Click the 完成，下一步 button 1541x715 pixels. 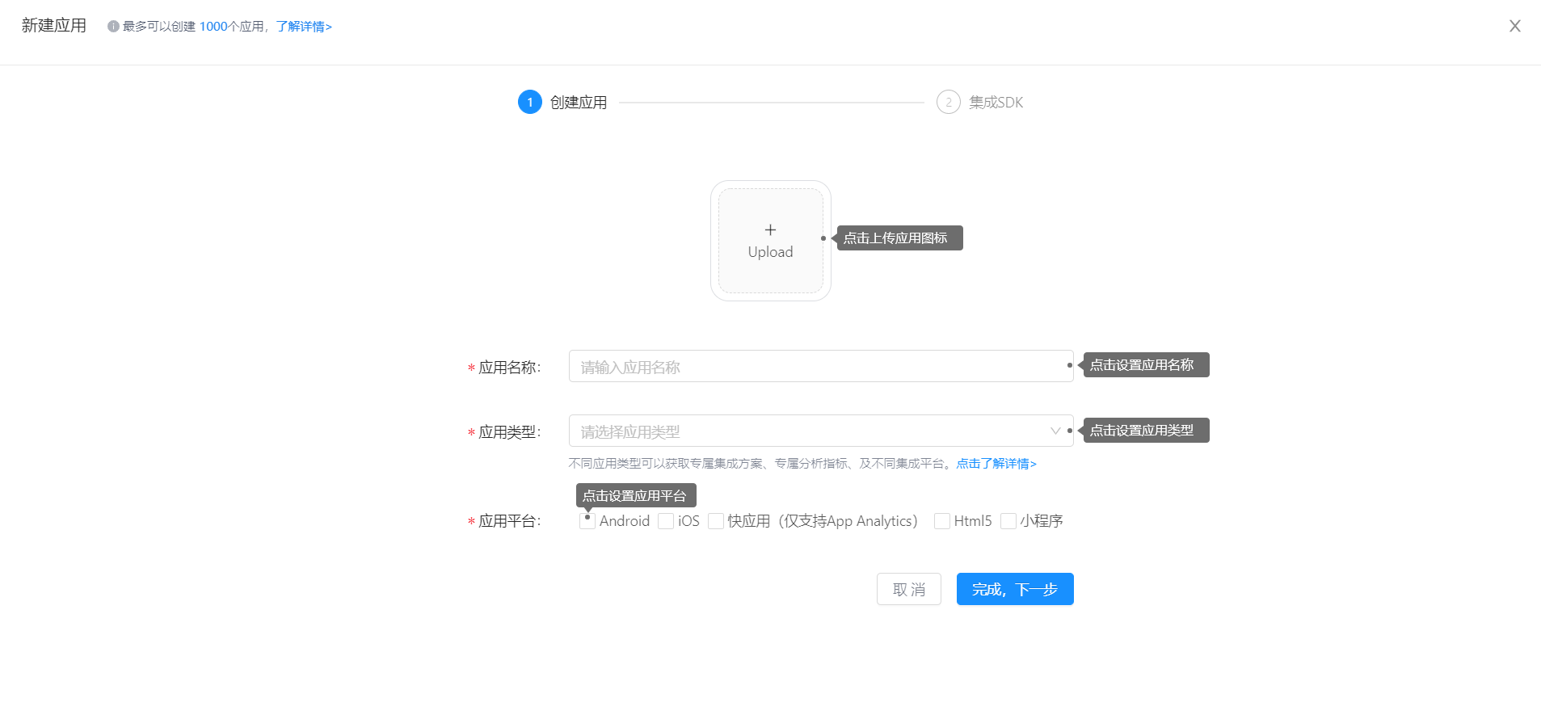(1015, 589)
